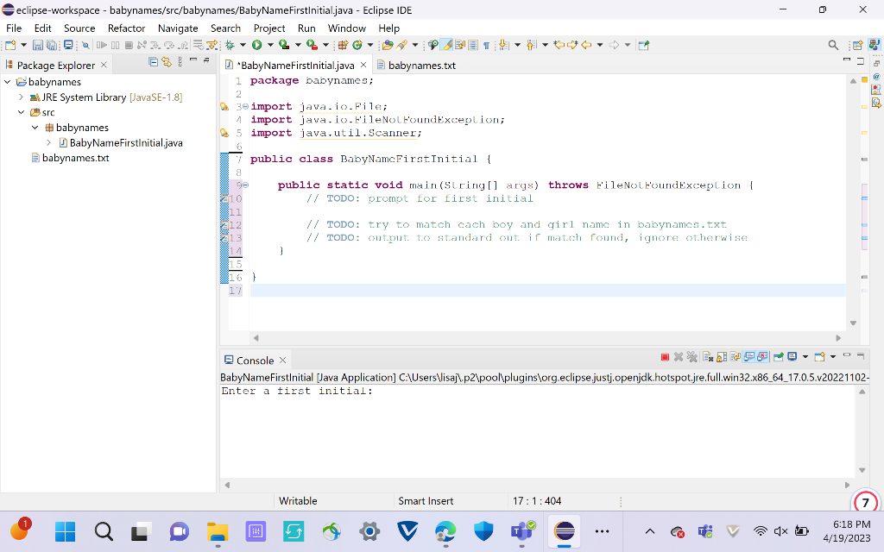Open the New dropdown arrow
The width and height of the screenshot is (884, 552).
pos(23,45)
